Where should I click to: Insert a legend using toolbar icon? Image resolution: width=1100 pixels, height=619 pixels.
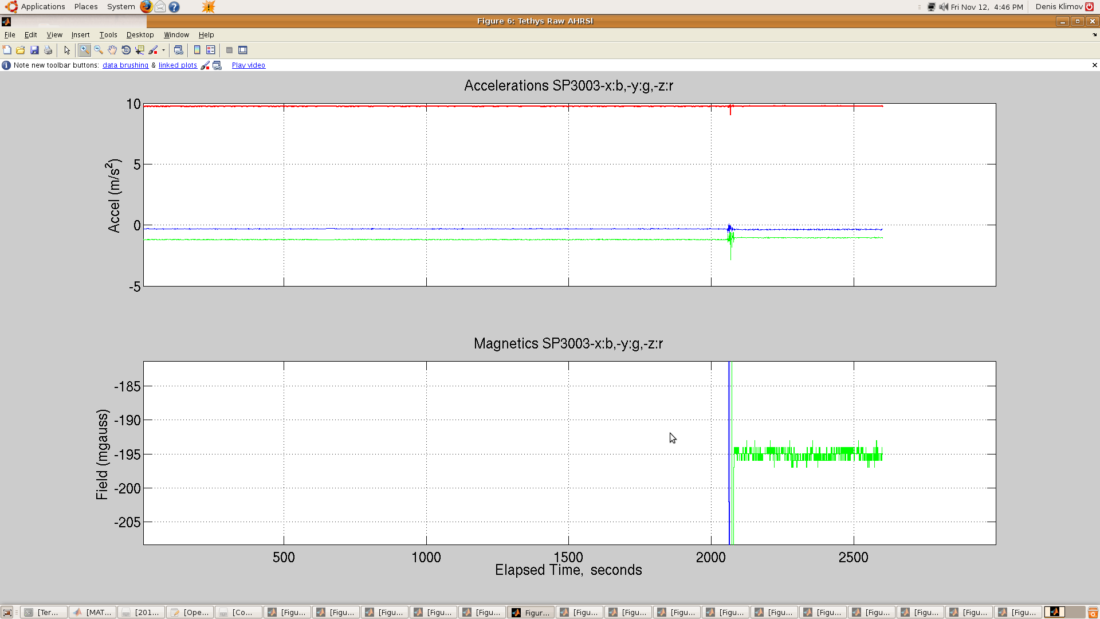coord(211,50)
